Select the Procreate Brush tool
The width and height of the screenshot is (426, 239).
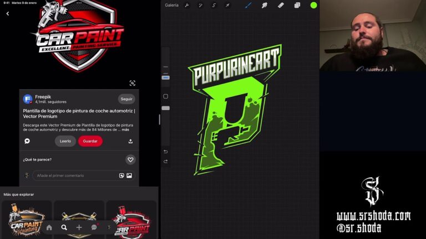[x=248, y=5]
